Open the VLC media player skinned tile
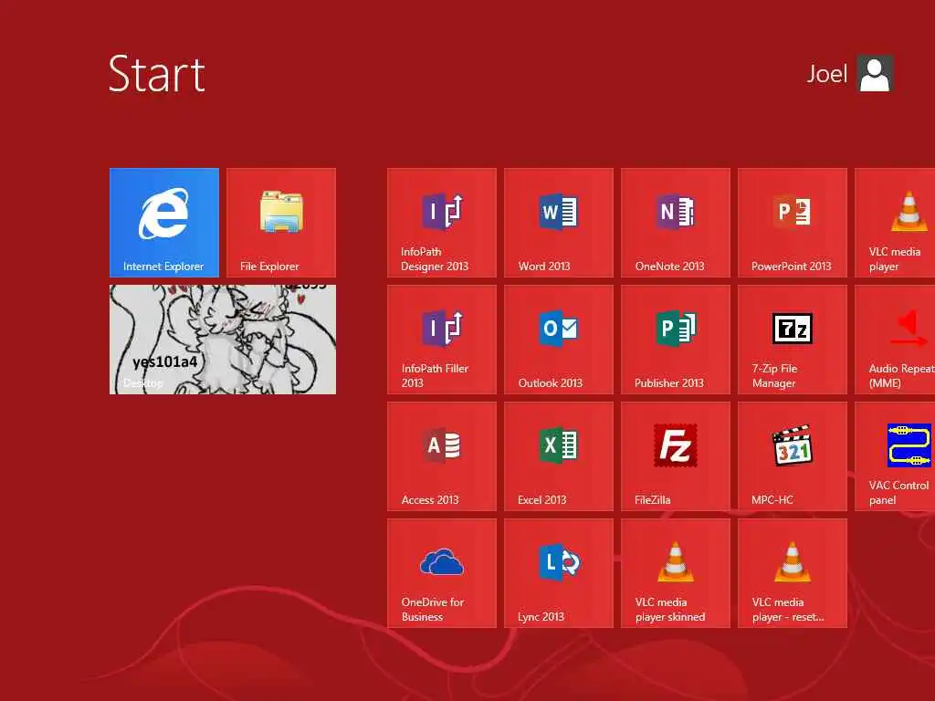The width and height of the screenshot is (935, 701). pyautogui.click(x=675, y=573)
